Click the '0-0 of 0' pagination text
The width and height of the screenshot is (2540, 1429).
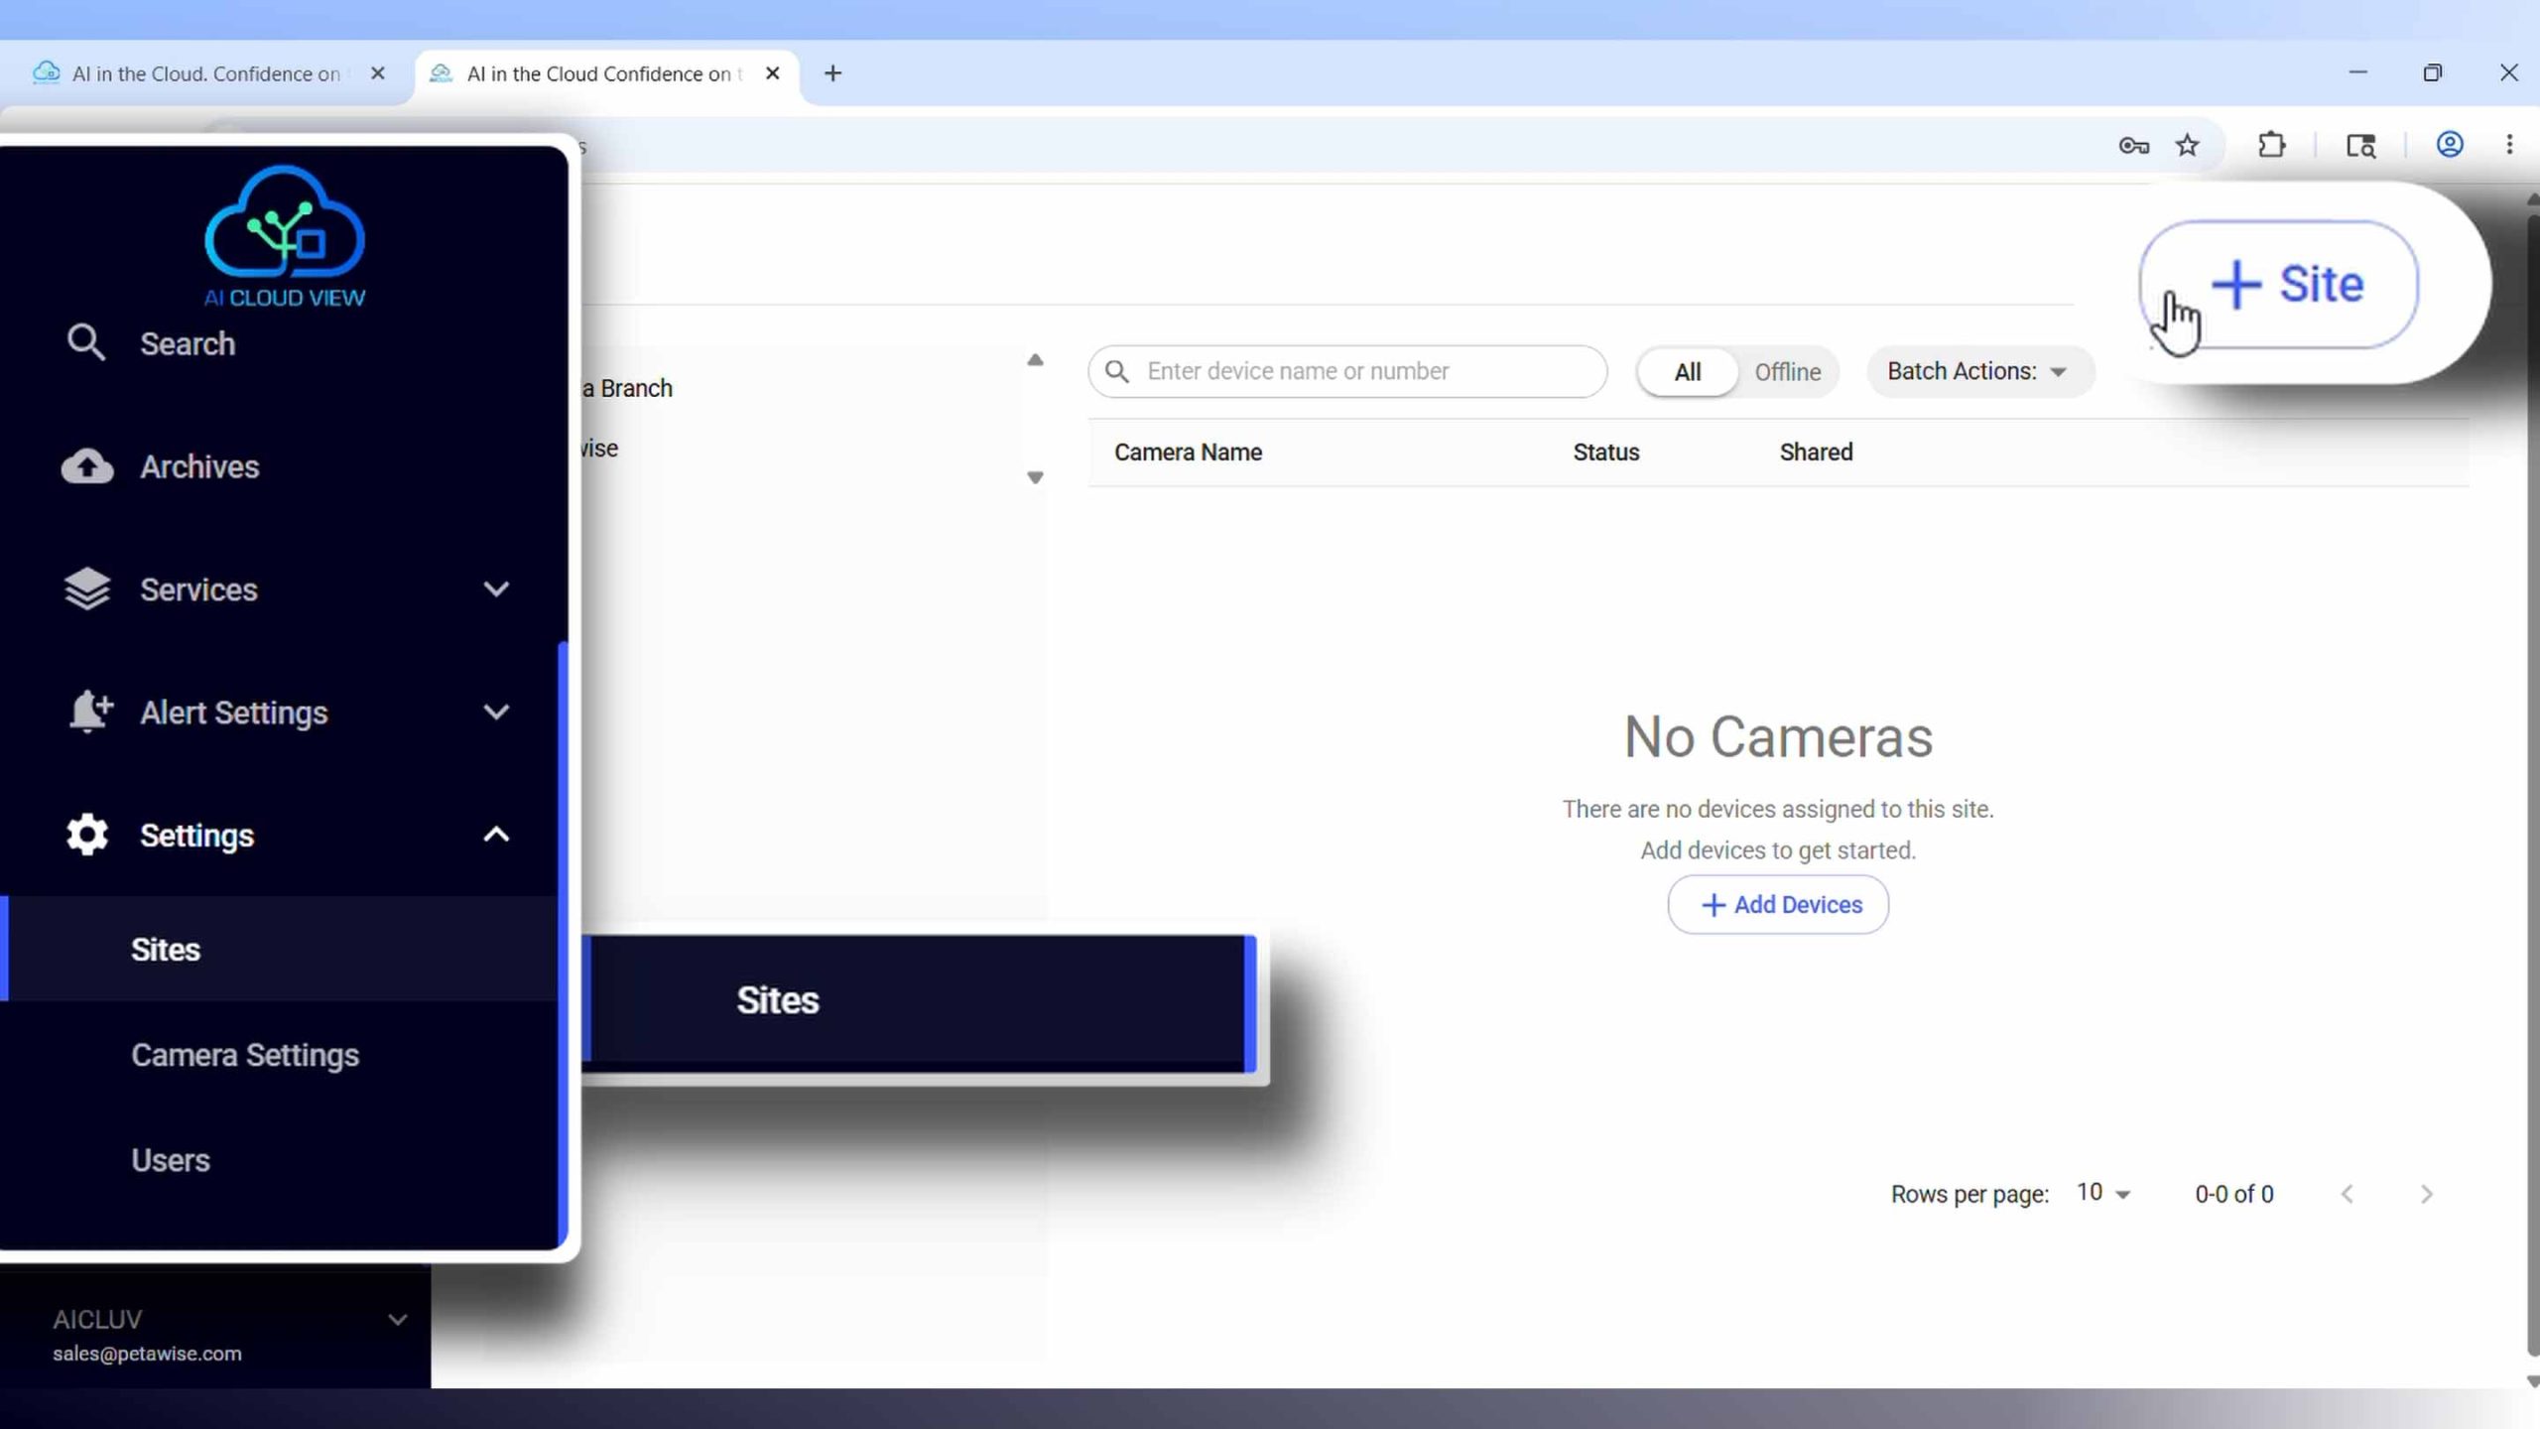[x=2233, y=1194]
